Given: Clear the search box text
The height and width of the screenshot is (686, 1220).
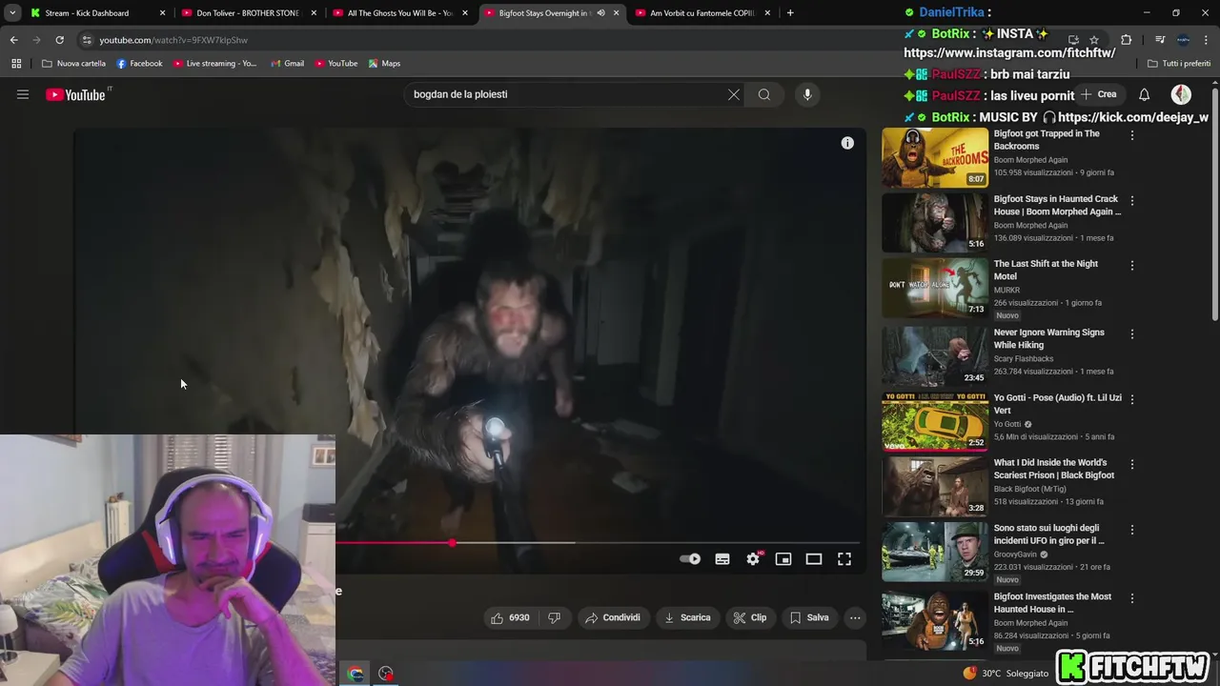Looking at the screenshot, I should pyautogui.click(x=734, y=94).
